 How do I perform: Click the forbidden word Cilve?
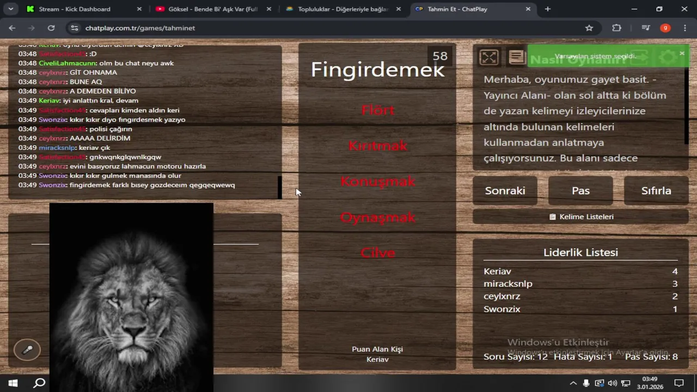click(377, 253)
